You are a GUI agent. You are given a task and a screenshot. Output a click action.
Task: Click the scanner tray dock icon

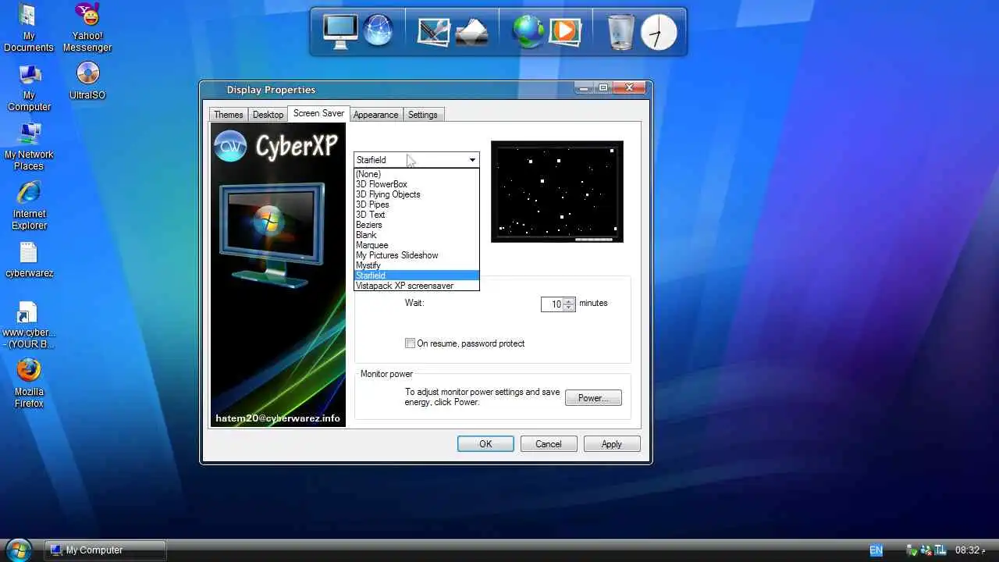[x=471, y=32]
